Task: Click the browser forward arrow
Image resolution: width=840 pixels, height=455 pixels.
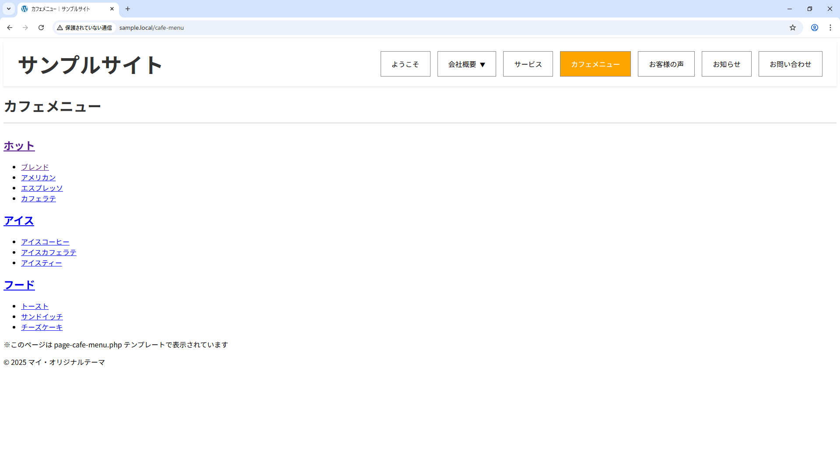Action: tap(25, 28)
